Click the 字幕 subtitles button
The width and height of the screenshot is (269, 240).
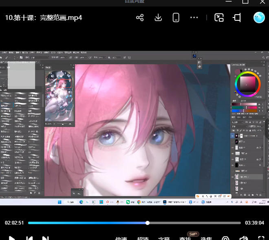coord(164,238)
